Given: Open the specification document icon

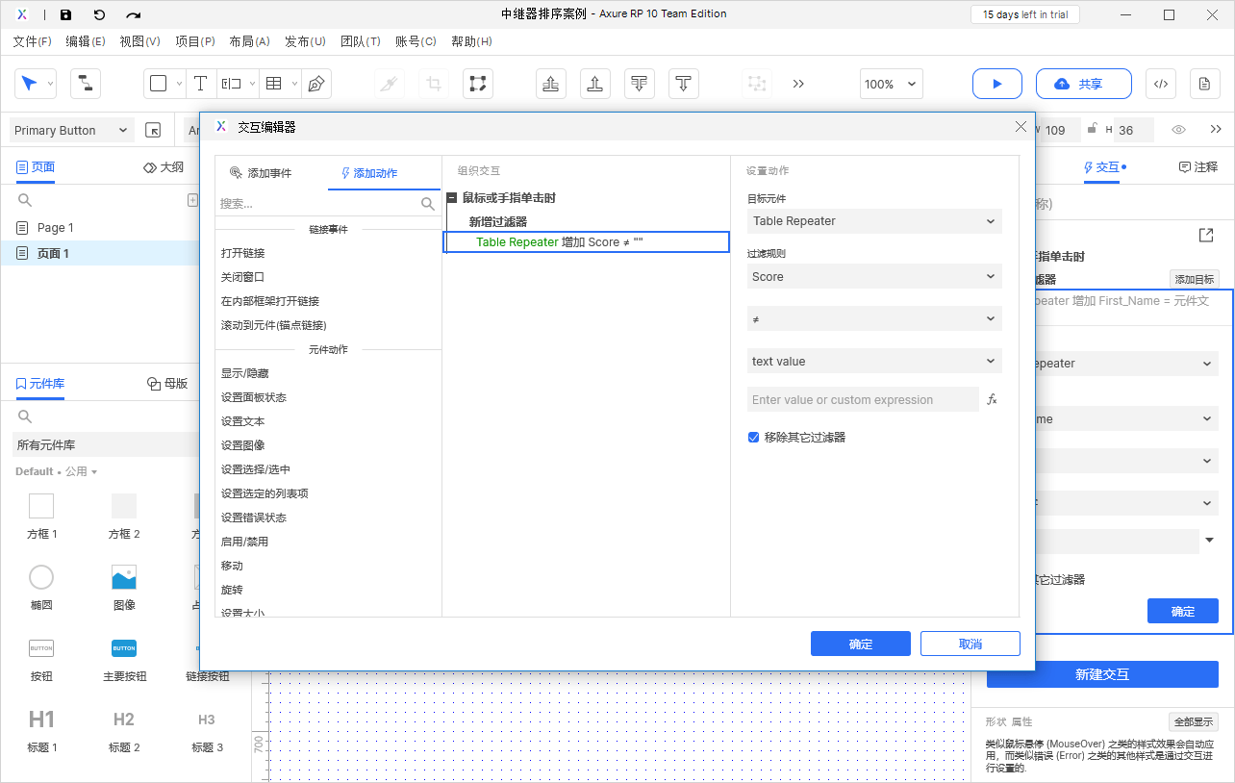Looking at the screenshot, I should coord(1205,84).
